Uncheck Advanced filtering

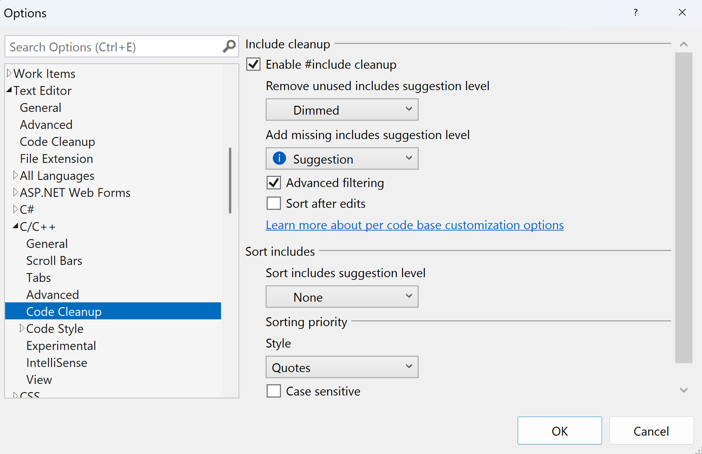coord(274,183)
